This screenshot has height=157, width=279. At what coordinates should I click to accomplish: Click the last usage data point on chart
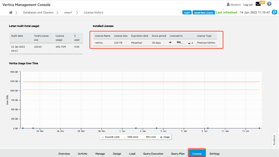259,128
